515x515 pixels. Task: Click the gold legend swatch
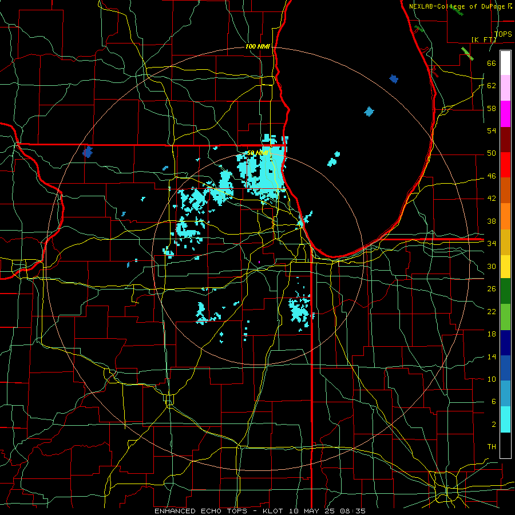[x=505, y=241]
